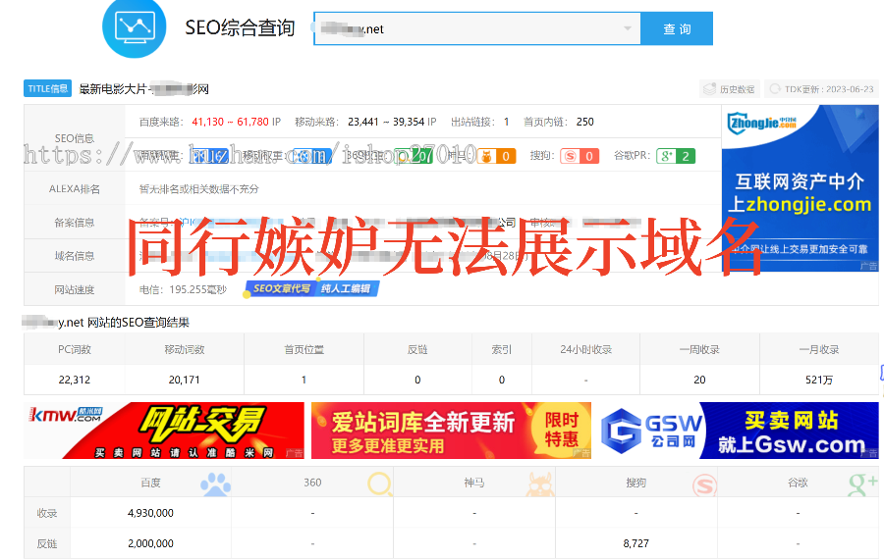884x560 pixels.
Task: Click the Sogou weight badge
Action: point(580,156)
